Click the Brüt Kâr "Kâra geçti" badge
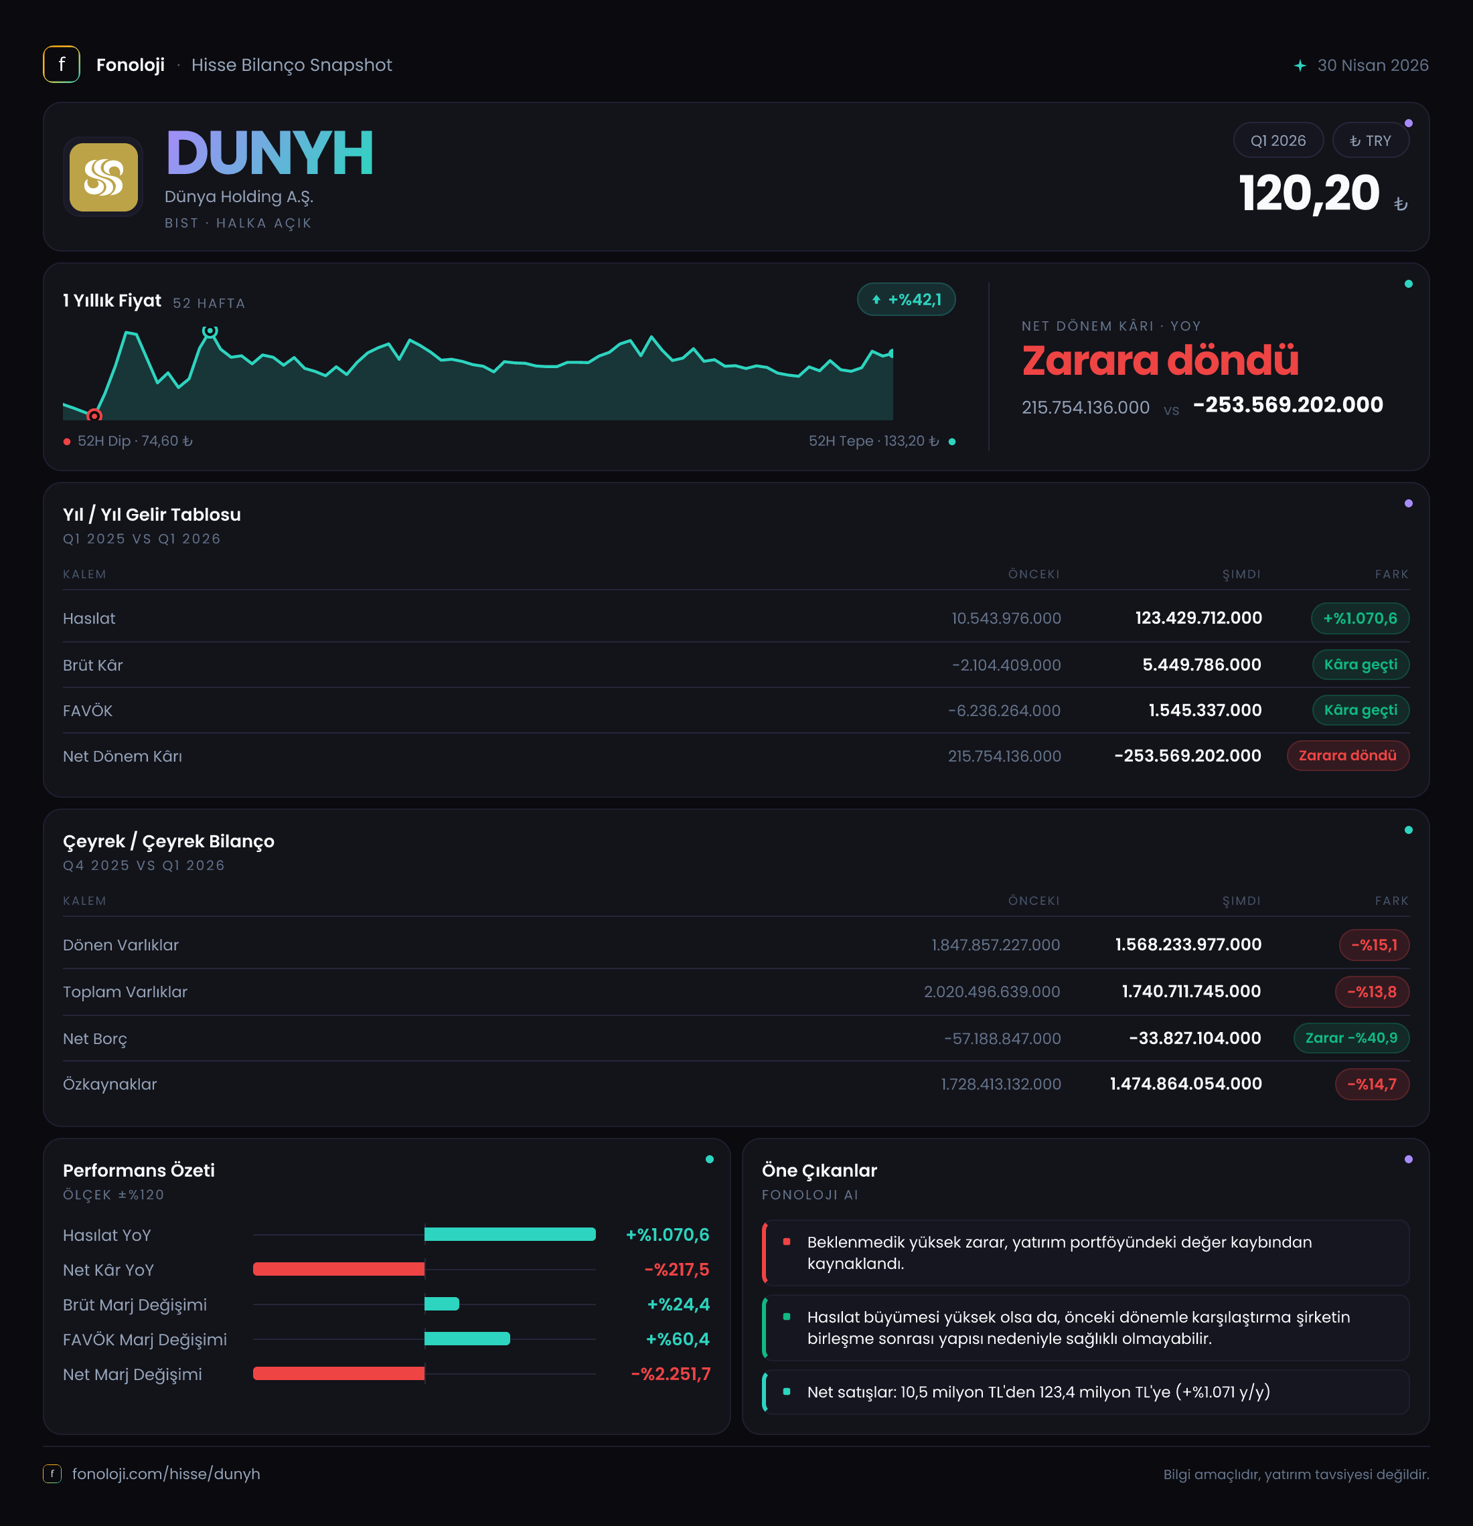1473x1526 pixels. click(1361, 664)
